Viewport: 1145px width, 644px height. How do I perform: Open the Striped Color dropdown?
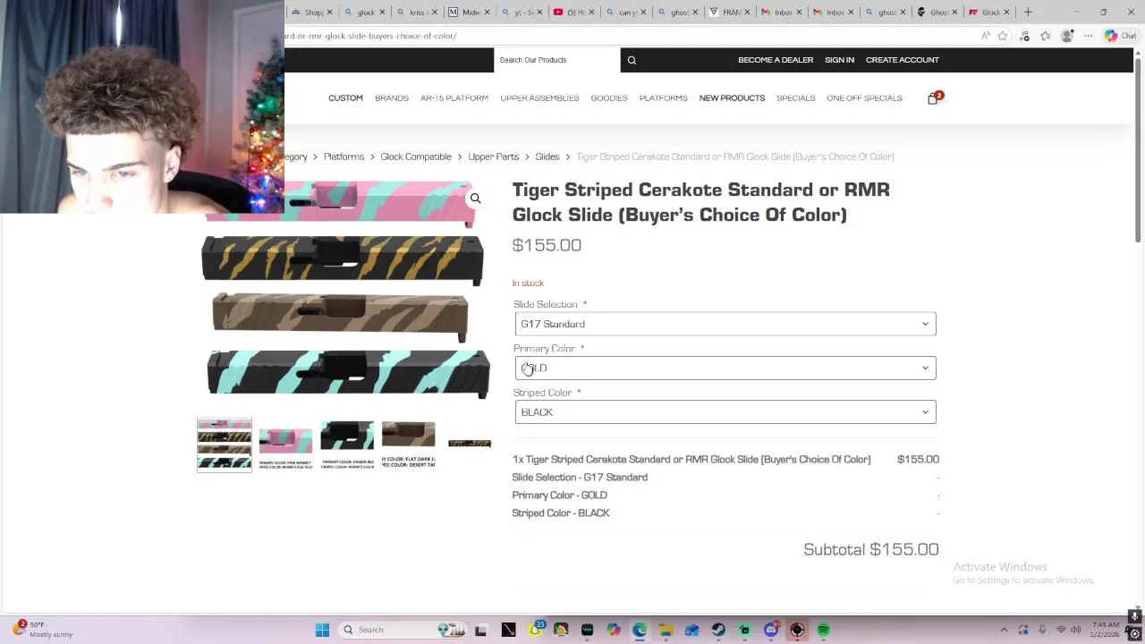725,412
